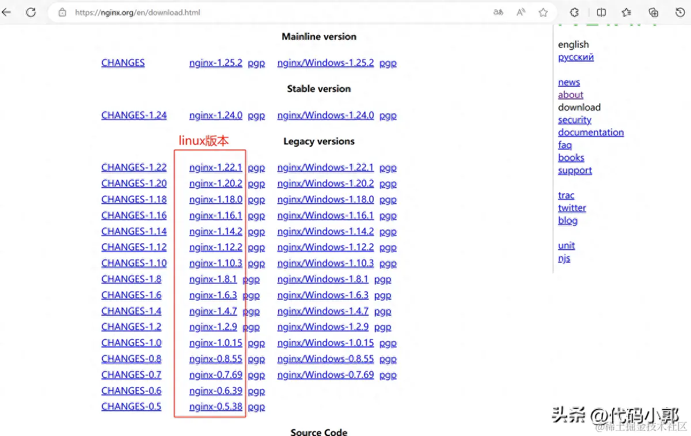Download nginx/Windows-1.18.0
The image size is (691, 436).
click(x=325, y=200)
